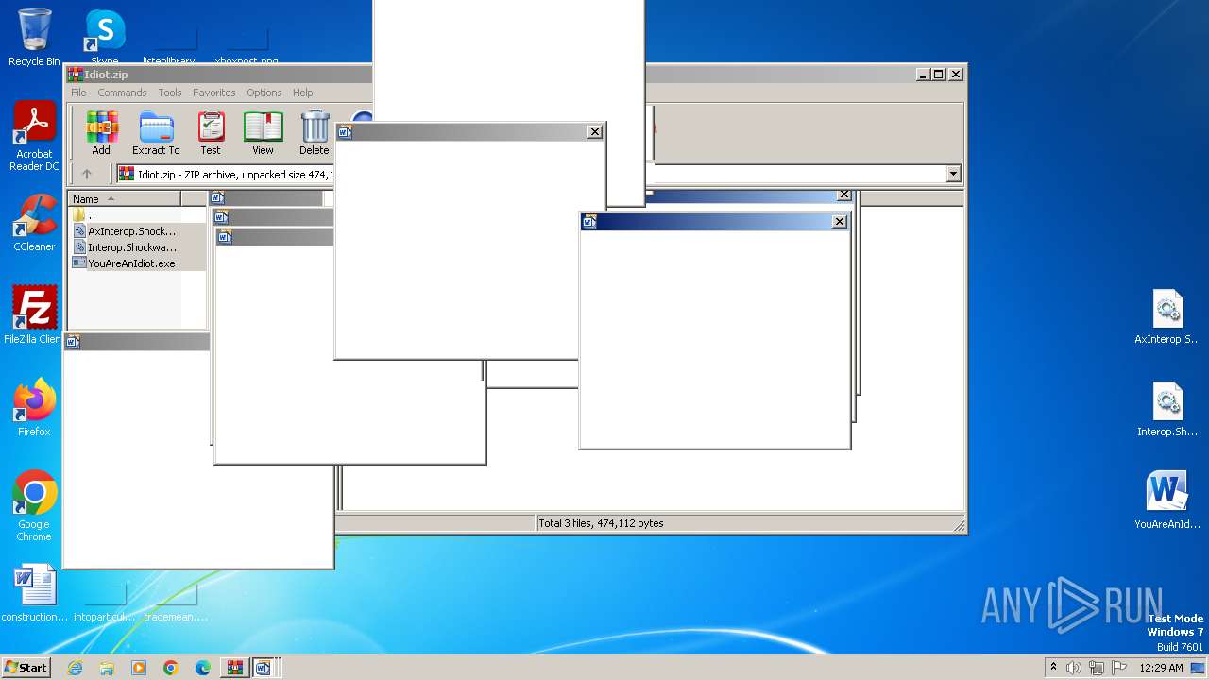Expand the archive path dropdown arrow
Image resolution: width=1209 pixels, height=680 pixels.
(x=953, y=174)
